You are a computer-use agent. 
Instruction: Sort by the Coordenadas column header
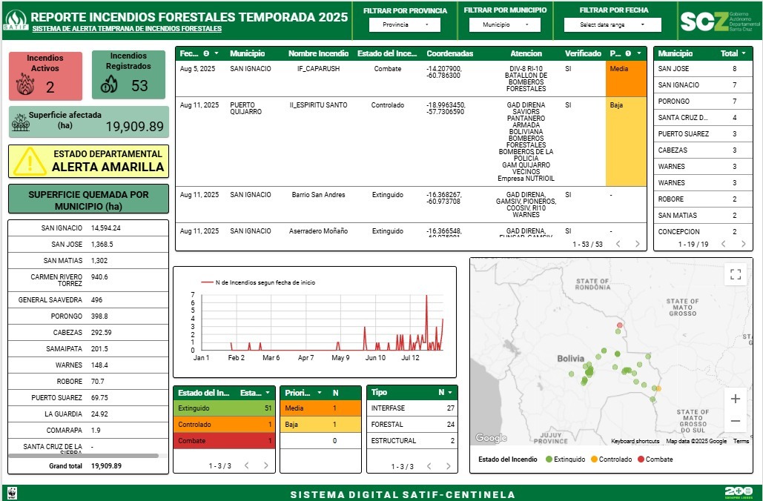pyautogui.click(x=449, y=53)
